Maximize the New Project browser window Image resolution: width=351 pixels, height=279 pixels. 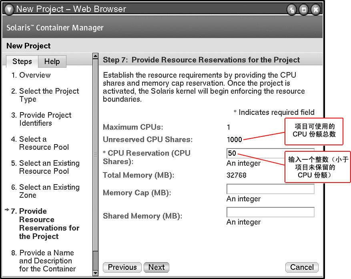pyautogui.click(x=303, y=10)
